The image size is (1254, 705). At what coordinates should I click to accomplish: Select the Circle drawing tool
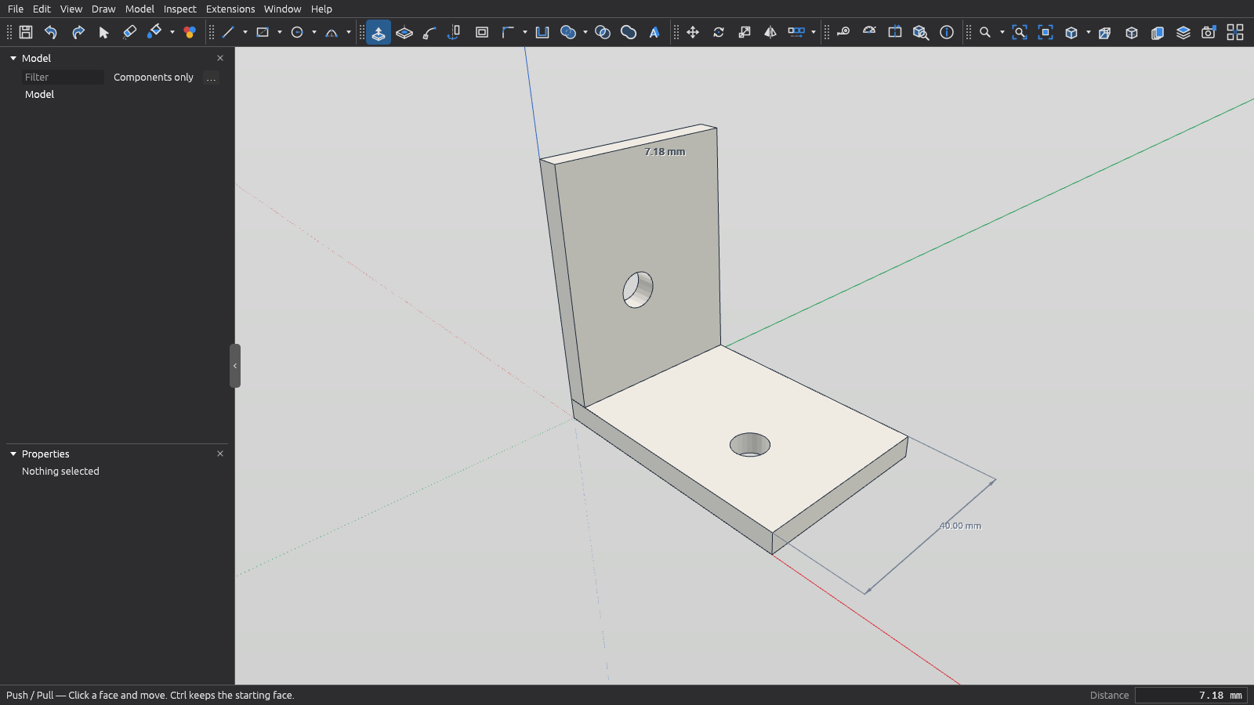[297, 32]
